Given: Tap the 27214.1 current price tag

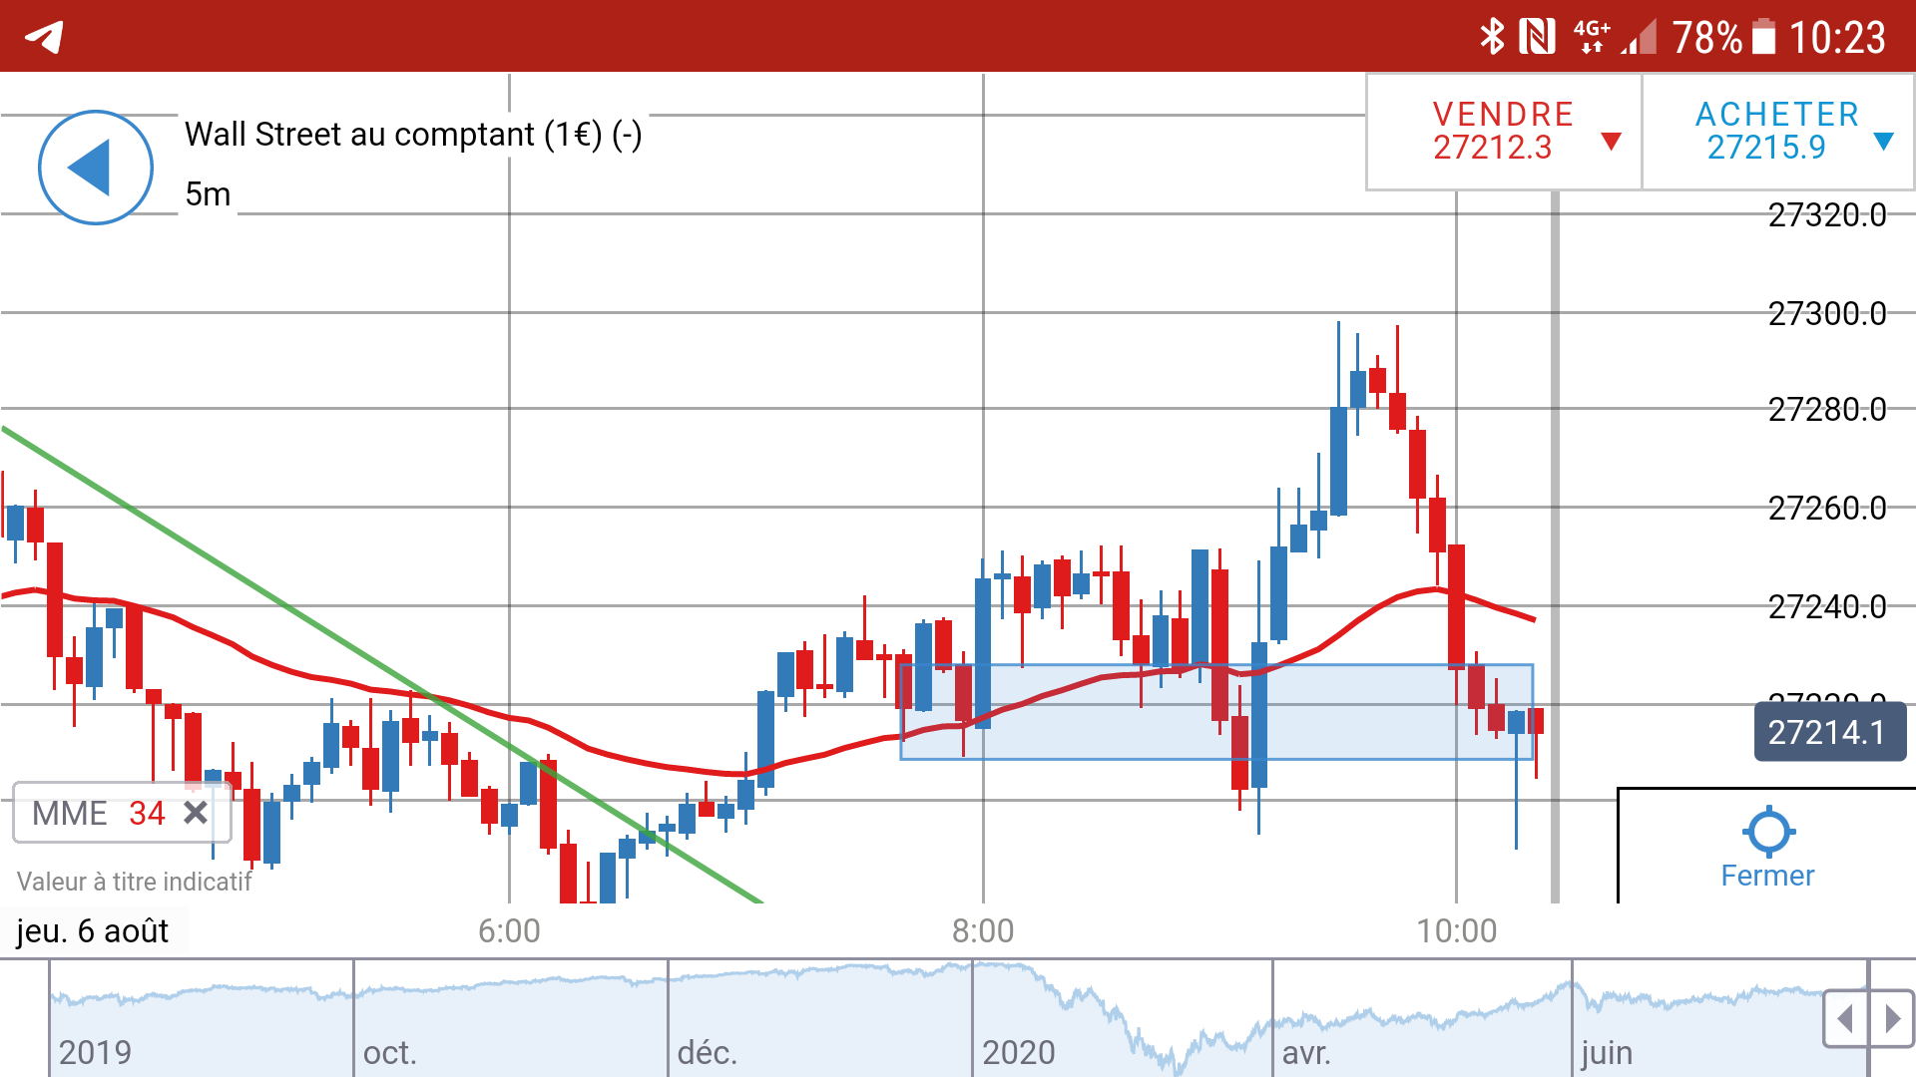Looking at the screenshot, I should pyautogui.click(x=1828, y=732).
